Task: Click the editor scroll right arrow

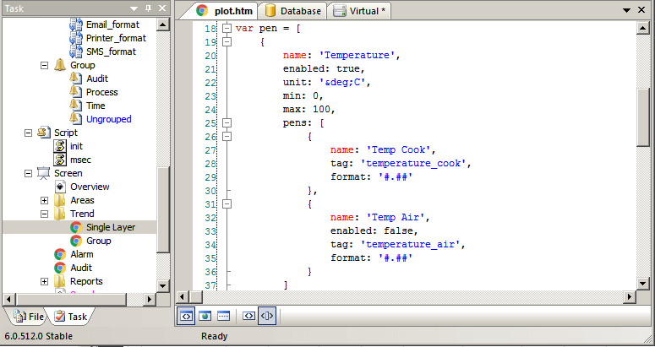Action: (630, 296)
